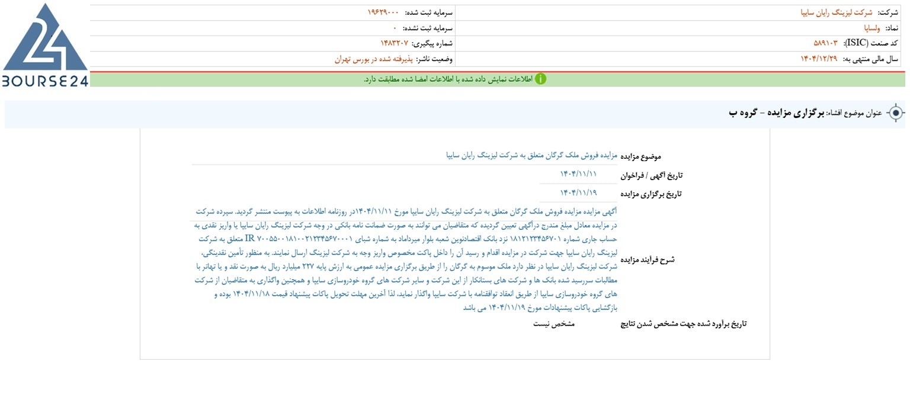Click announcement date value 1404/11/11
The width and height of the screenshot is (910, 416).
[x=578, y=174]
